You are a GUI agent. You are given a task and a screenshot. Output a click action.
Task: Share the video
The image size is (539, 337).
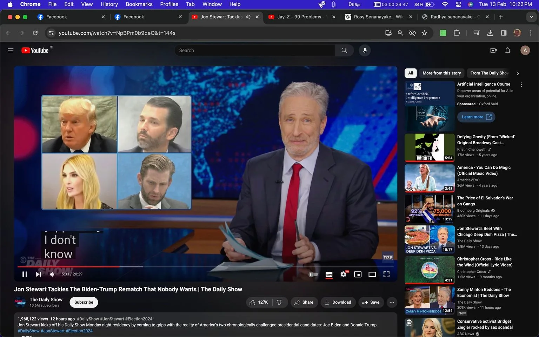click(304, 302)
